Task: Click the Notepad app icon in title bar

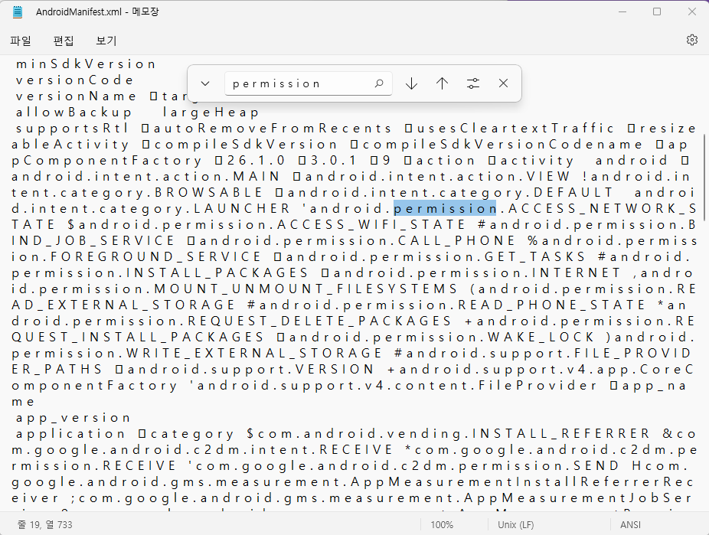Action: (17, 11)
